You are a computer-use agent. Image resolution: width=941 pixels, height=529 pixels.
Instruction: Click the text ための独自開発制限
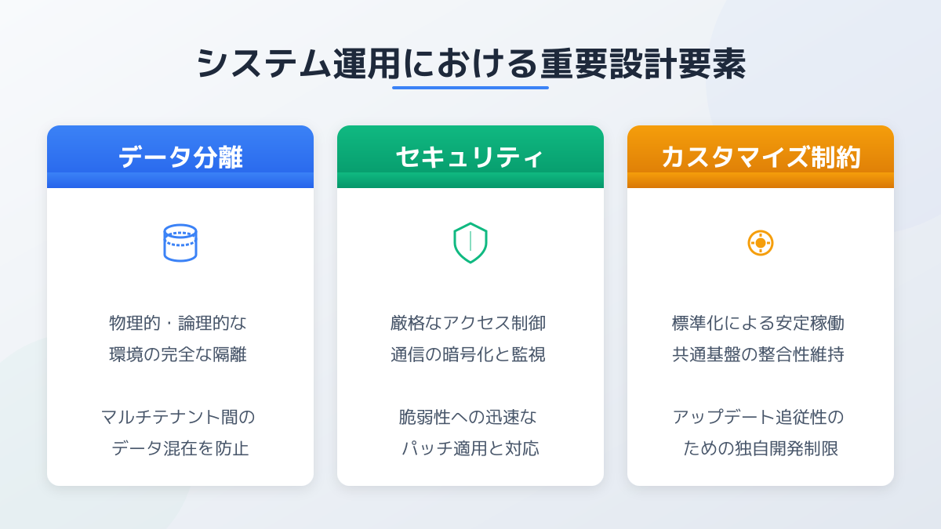tap(761, 448)
